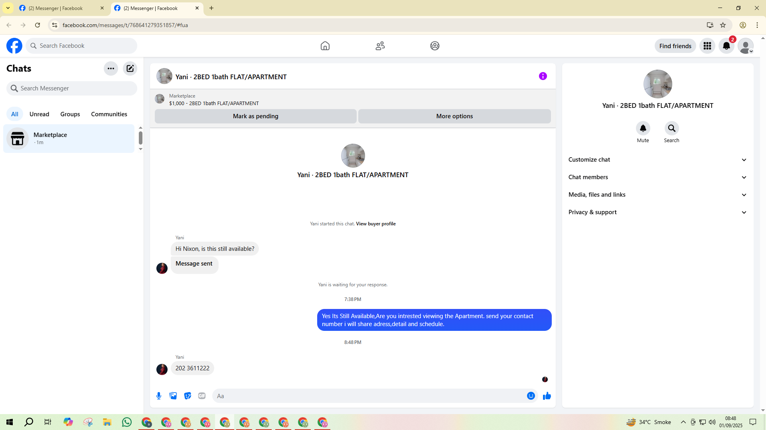Image resolution: width=766 pixels, height=430 pixels.
Task: Bookmark this page with star icon
Action: point(723,25)
